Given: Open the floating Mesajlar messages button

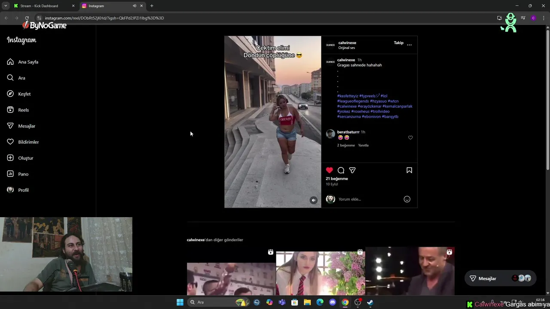Looking at the screenshot, I should (x=500, y=279).
